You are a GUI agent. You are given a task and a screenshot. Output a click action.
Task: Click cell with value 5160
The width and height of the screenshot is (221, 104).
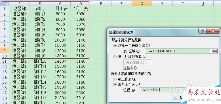click(x=81, y=72)
